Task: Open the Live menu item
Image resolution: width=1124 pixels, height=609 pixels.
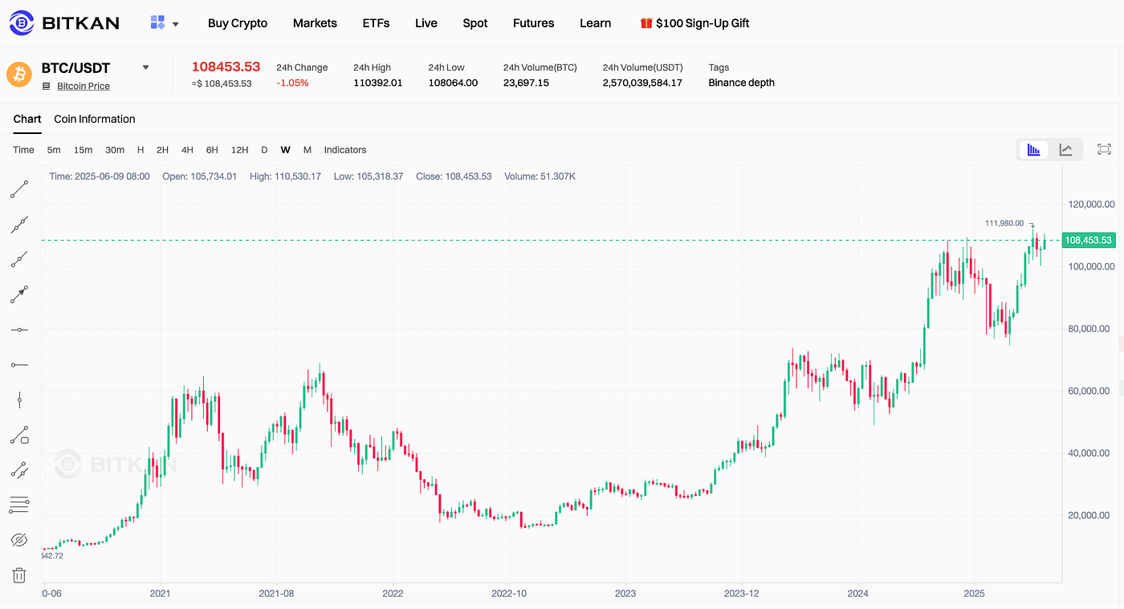Action: (x=426, y=23)
